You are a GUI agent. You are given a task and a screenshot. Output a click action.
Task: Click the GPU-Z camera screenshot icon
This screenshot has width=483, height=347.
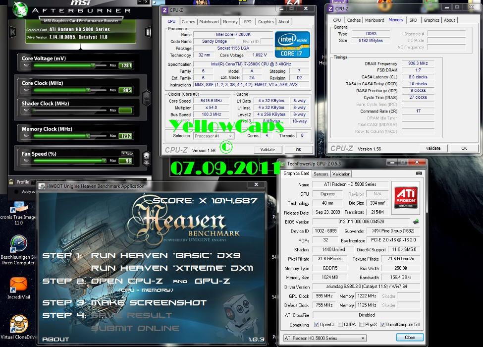click(x=419, y=173)
